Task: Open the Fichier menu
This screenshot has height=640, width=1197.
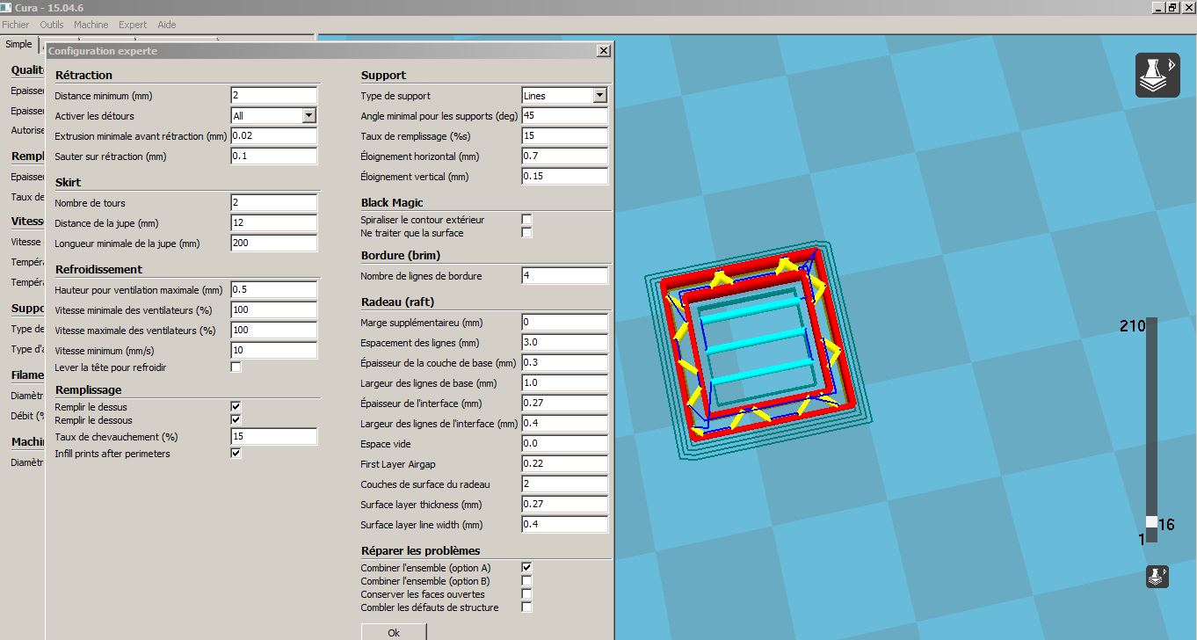Action: coord(16,25)
